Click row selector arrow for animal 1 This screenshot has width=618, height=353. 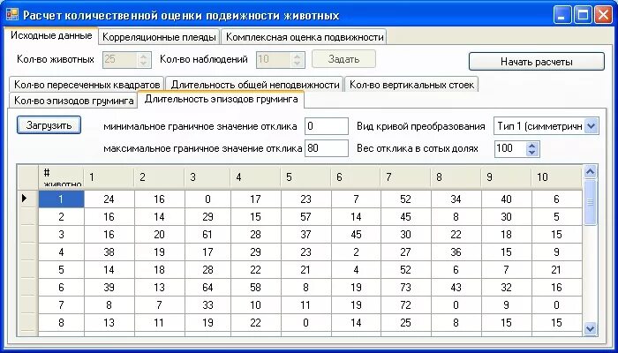25,199
